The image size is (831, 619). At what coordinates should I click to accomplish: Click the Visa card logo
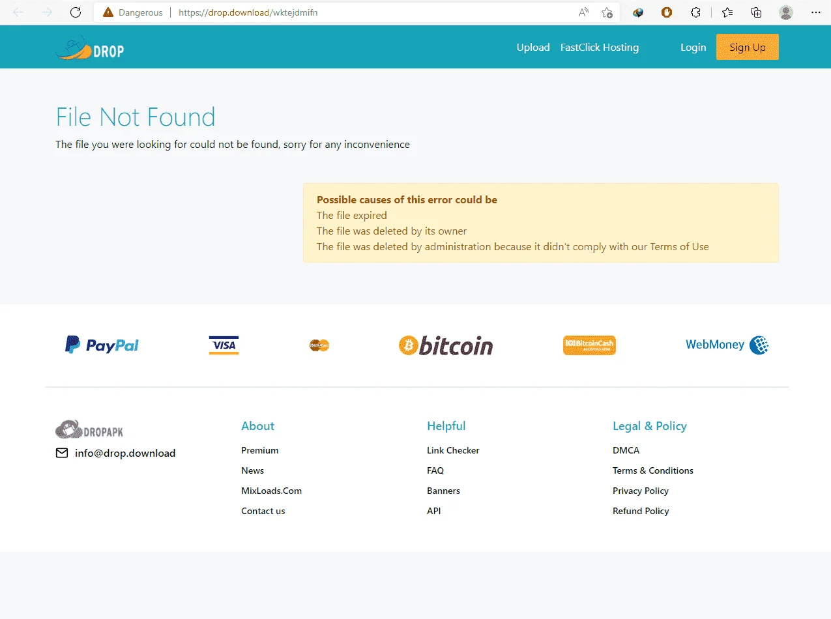224,345
